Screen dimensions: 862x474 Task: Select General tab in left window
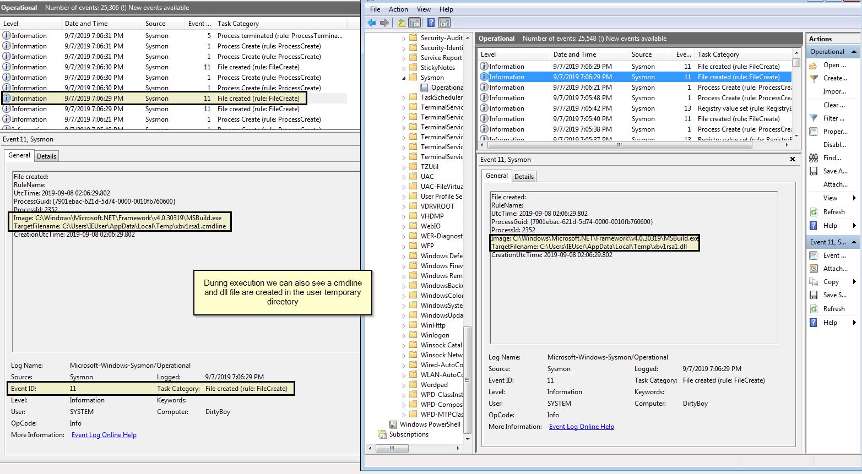pos(19,155)
